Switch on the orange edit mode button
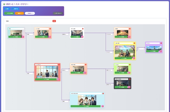This screenshot has height=112, width=170. tap(19, 13)
